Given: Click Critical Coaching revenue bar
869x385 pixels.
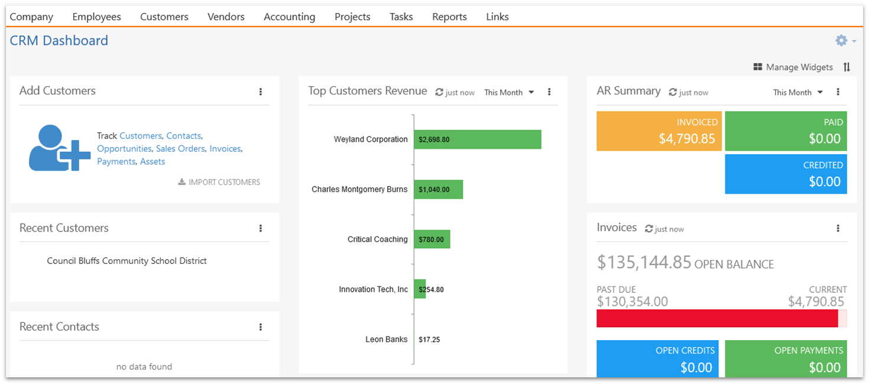Looking at the screenshot, I should 432,239.
